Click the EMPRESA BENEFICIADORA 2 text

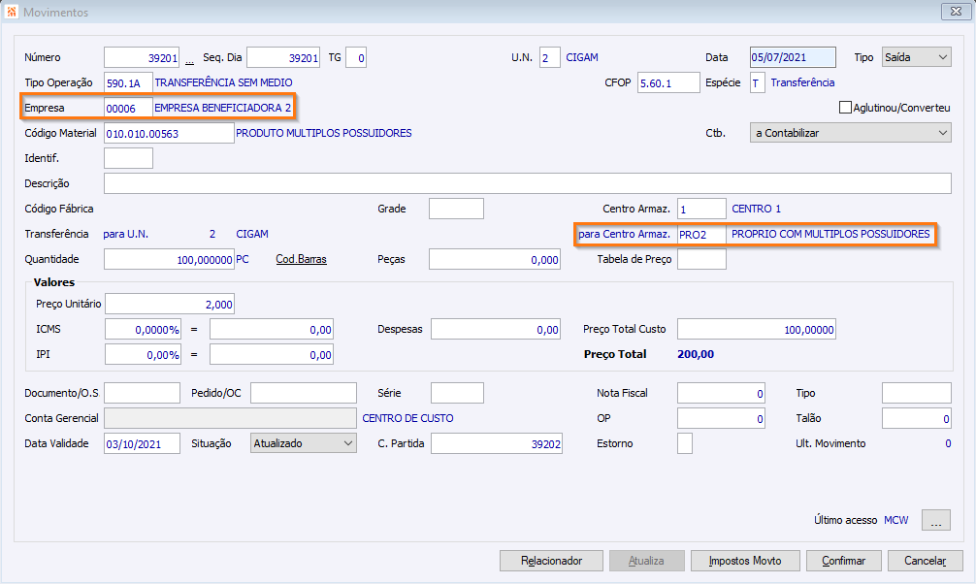click(223, 108)
